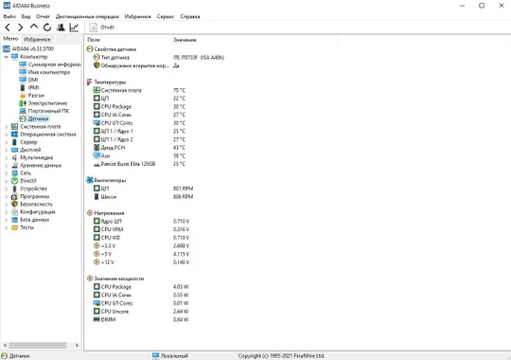
Task: Expand the Тесты tree node
Action: pos(7,227)
